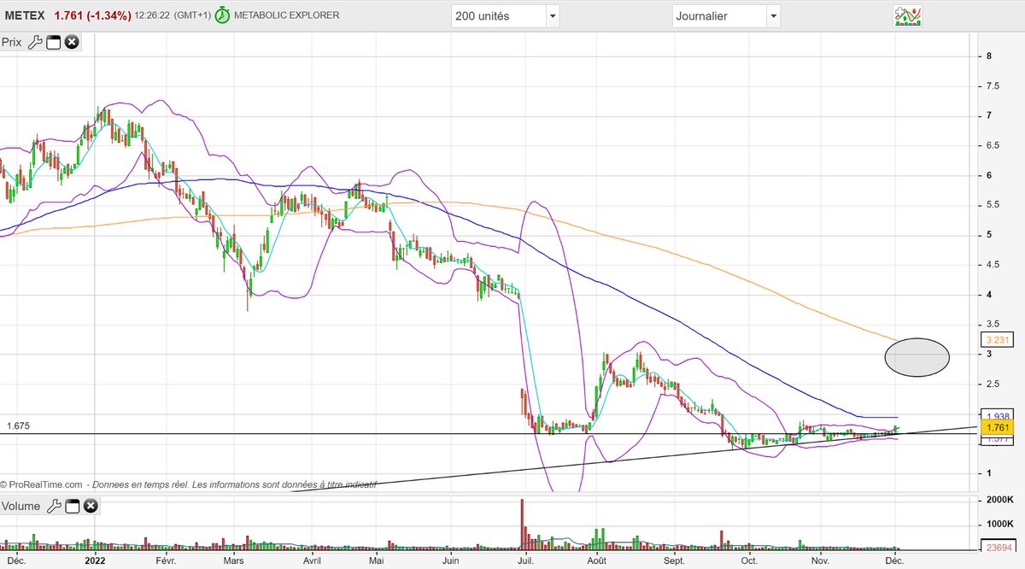Click the 1.761 (-1.34%) price quote
1025x569 pixels.
tap(93, 15)
